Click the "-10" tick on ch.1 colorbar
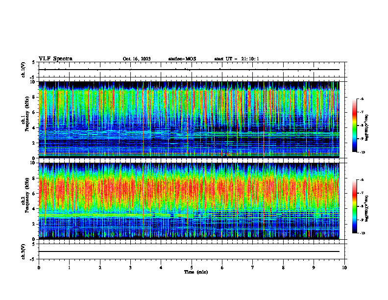Screen dimensions: 388x300 tap(362, 152)
